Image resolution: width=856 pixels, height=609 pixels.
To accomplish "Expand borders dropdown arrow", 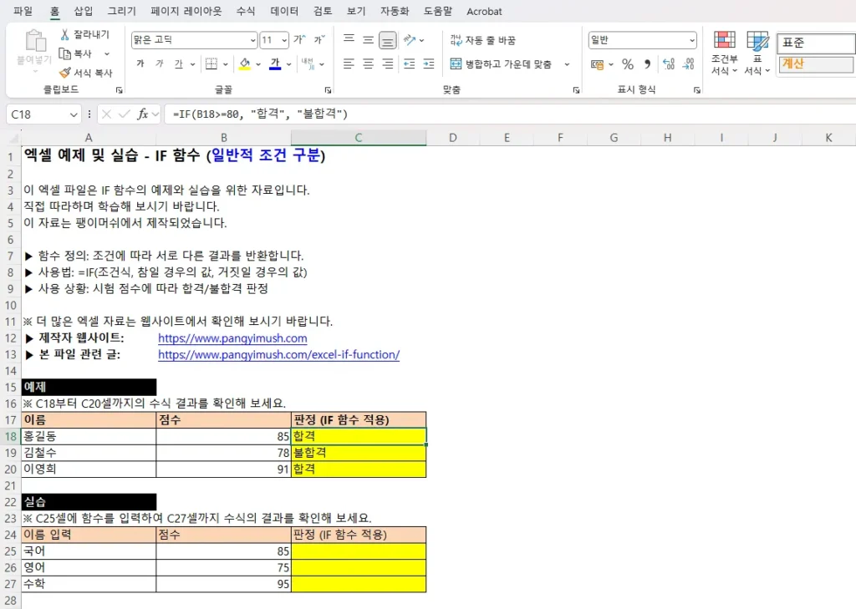I will coord(225,64).
